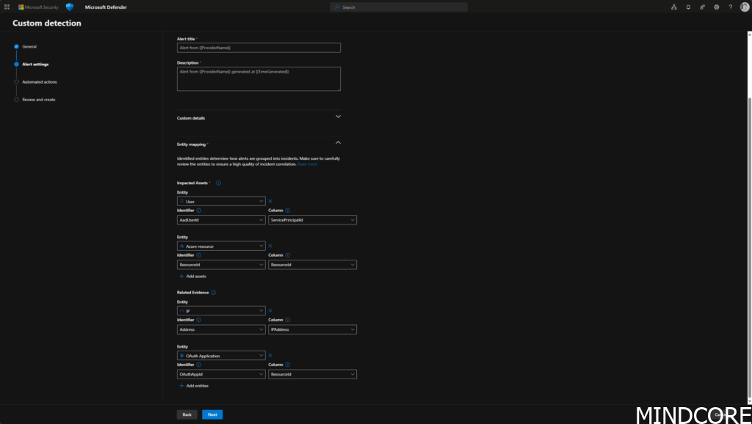Image resolution: width=752 pixels, height=424 pixels.
Task: Click the Description text area
Action: point(258,79)
